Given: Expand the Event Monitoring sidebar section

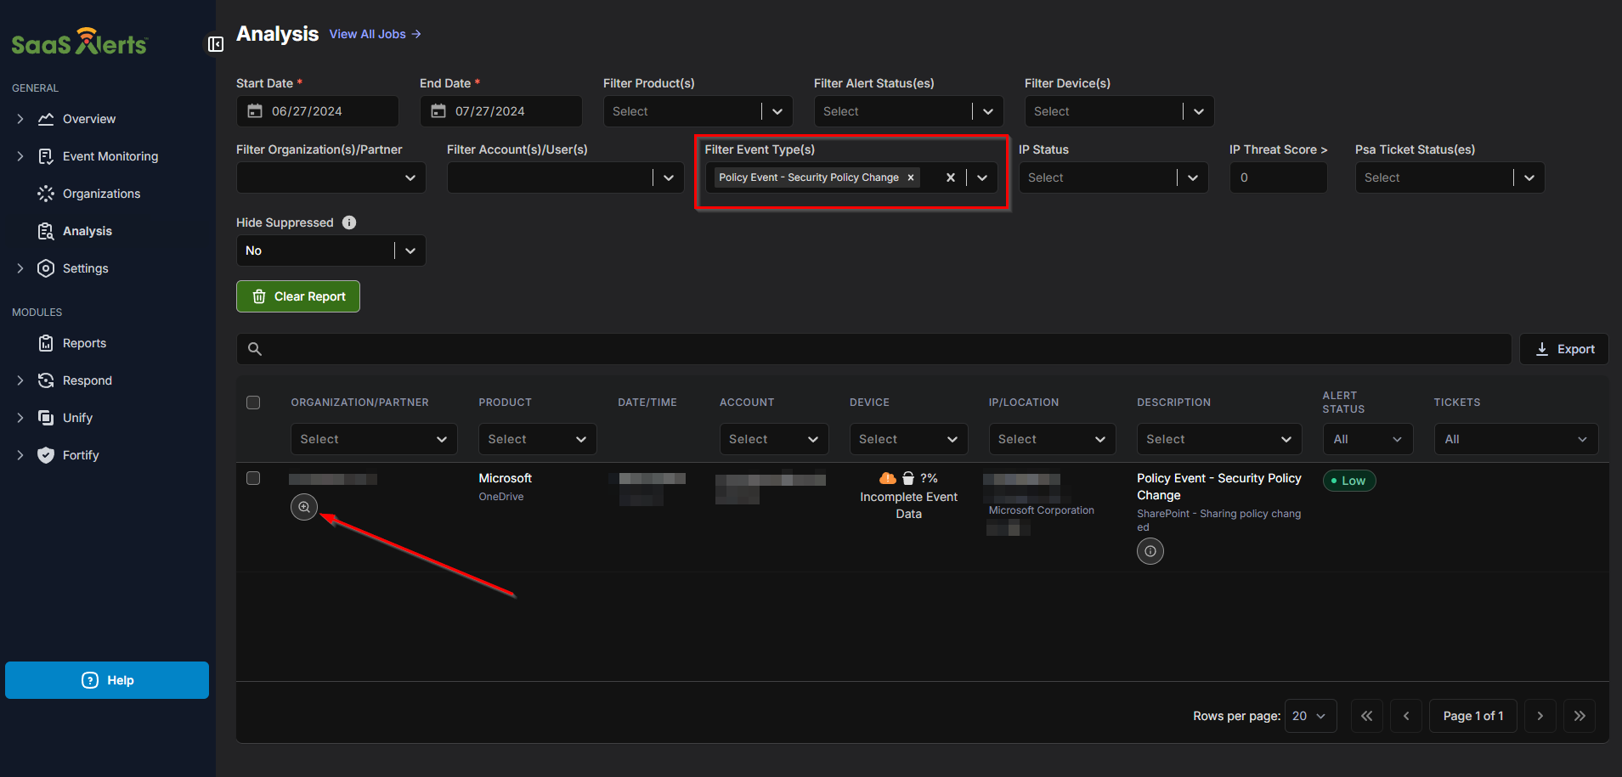Looking at the screenshot, I should point(20,156).
